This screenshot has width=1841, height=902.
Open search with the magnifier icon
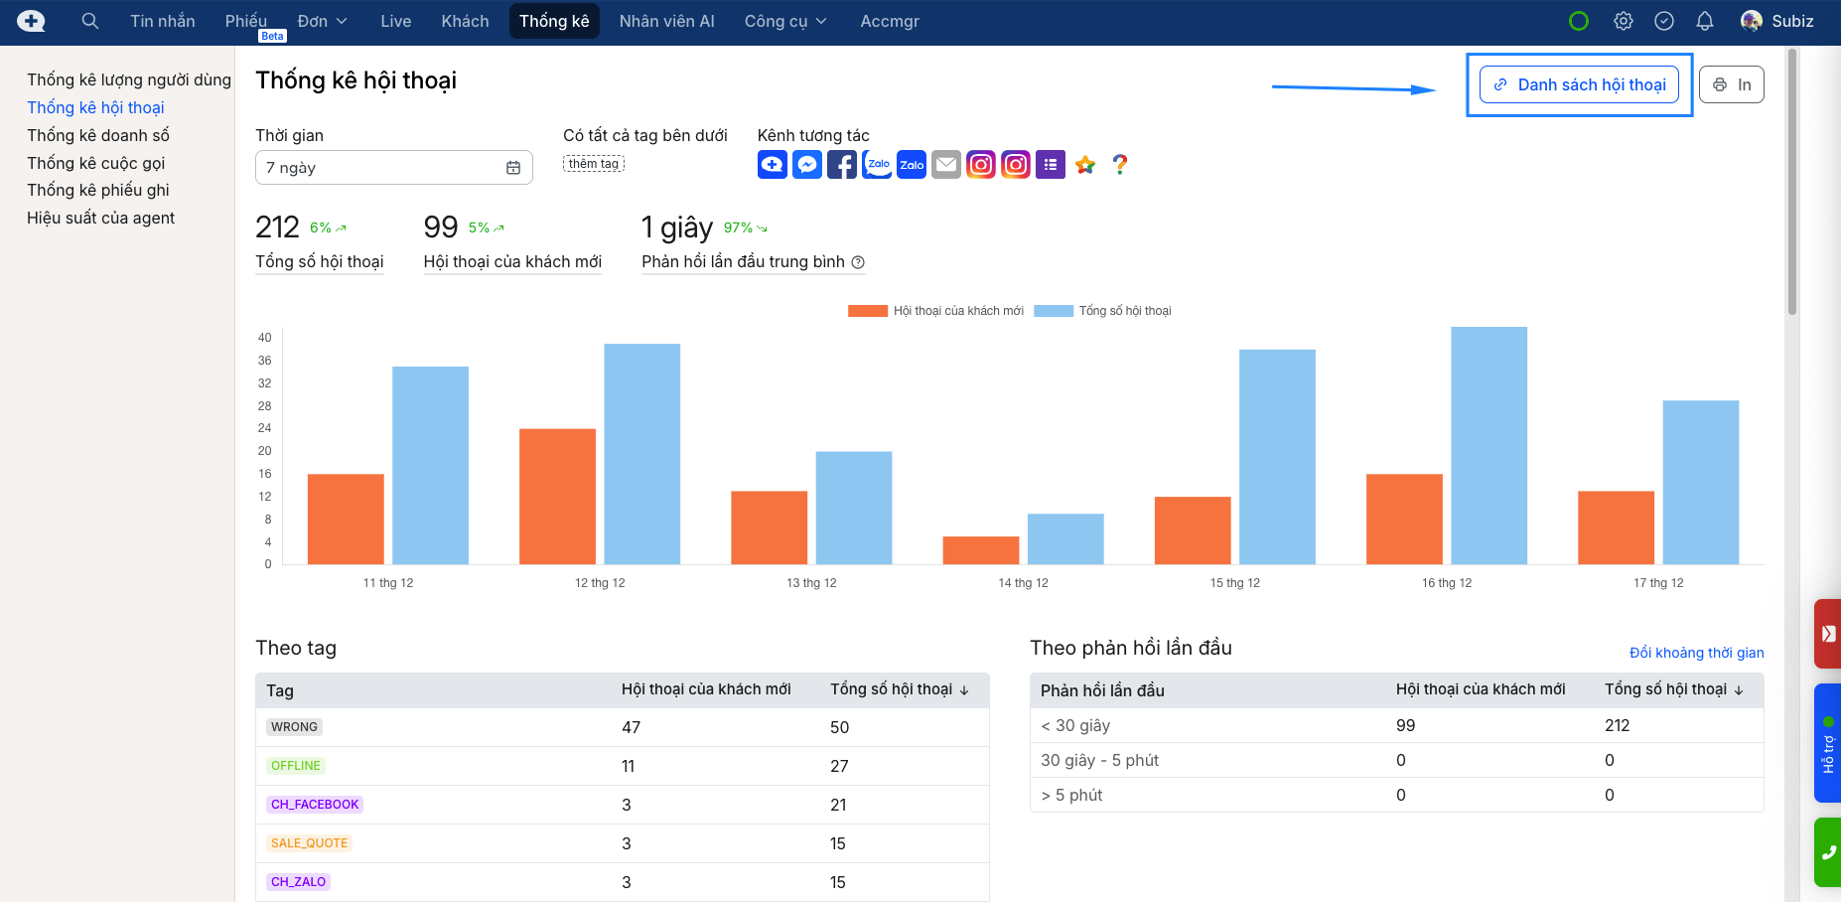point(89,21)
